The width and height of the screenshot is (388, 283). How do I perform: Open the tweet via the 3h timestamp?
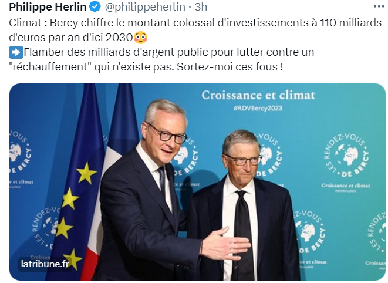[x=201, y=7]
